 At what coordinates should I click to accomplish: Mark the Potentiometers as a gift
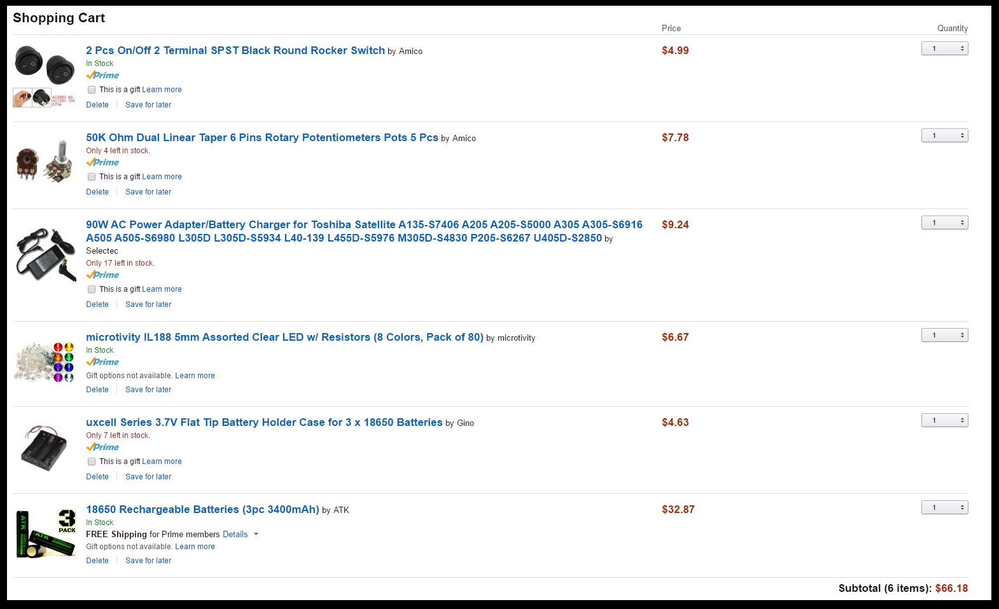(92, 177)
